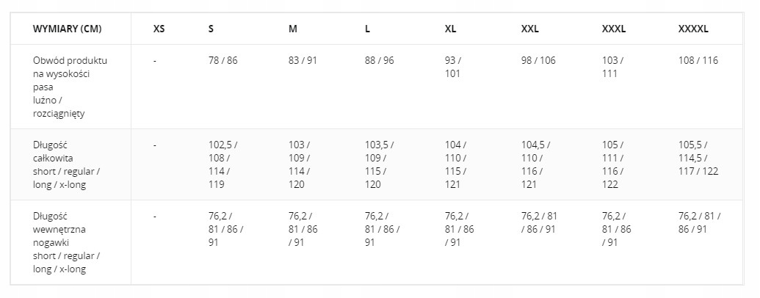Select total length cell starting with 105,5
The height and width of the screenshot is (298, 760).
[x=698, y=158]
